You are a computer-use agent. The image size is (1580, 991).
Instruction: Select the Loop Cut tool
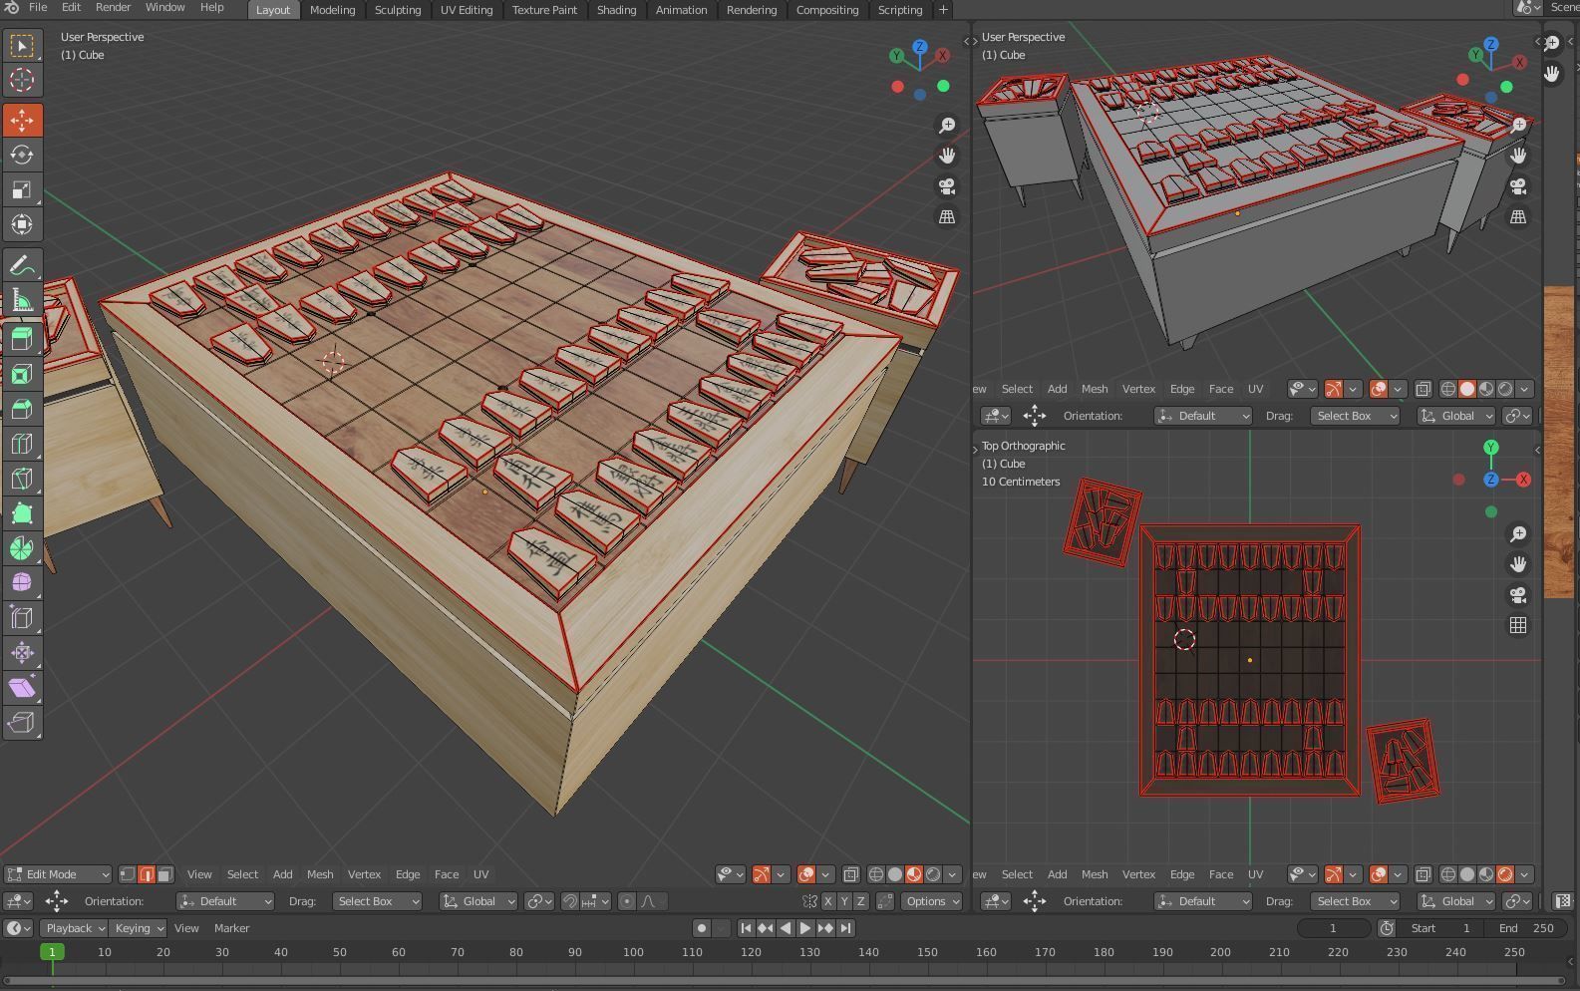(22, 444)
